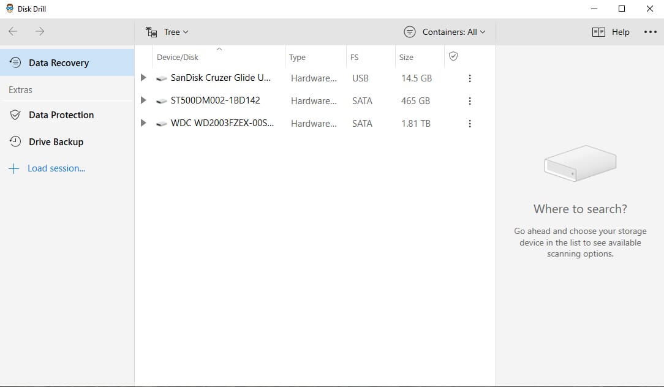Viewport: 664px width, 387px height.
Task: Open the three-dot more options menu in toolbar
Action: (650, 32)
